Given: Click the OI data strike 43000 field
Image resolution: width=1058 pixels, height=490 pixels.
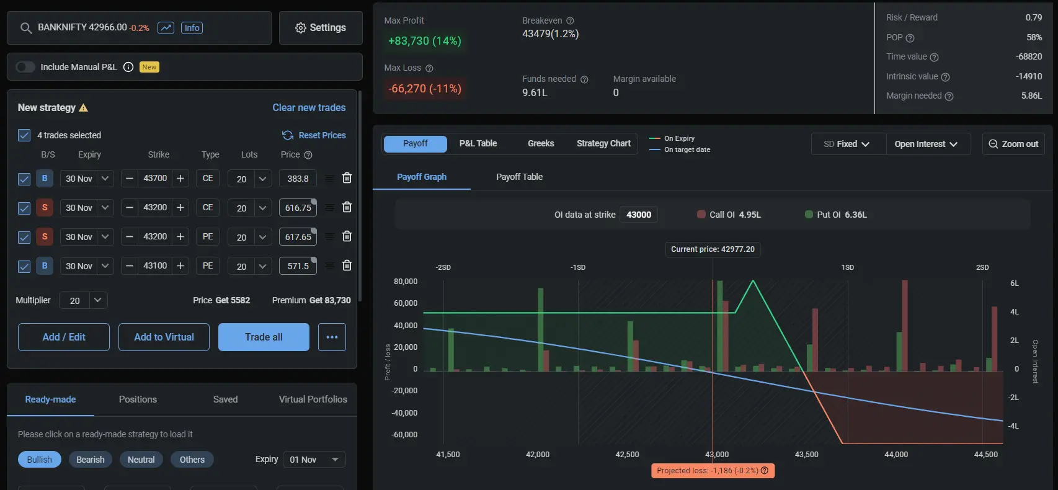Looking at the screenshot, I should [x=639, y=215].
